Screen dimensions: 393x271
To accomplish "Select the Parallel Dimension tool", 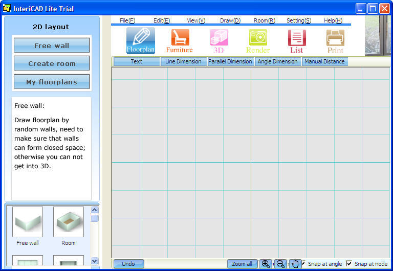I will click(x=230, y=61).
